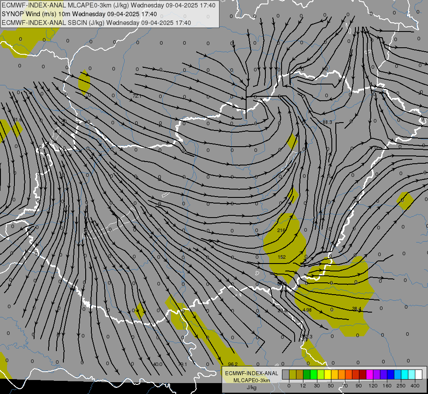Click the dark red legend swatch
Screen dimensions: 428x394
(x=362, y=374)
